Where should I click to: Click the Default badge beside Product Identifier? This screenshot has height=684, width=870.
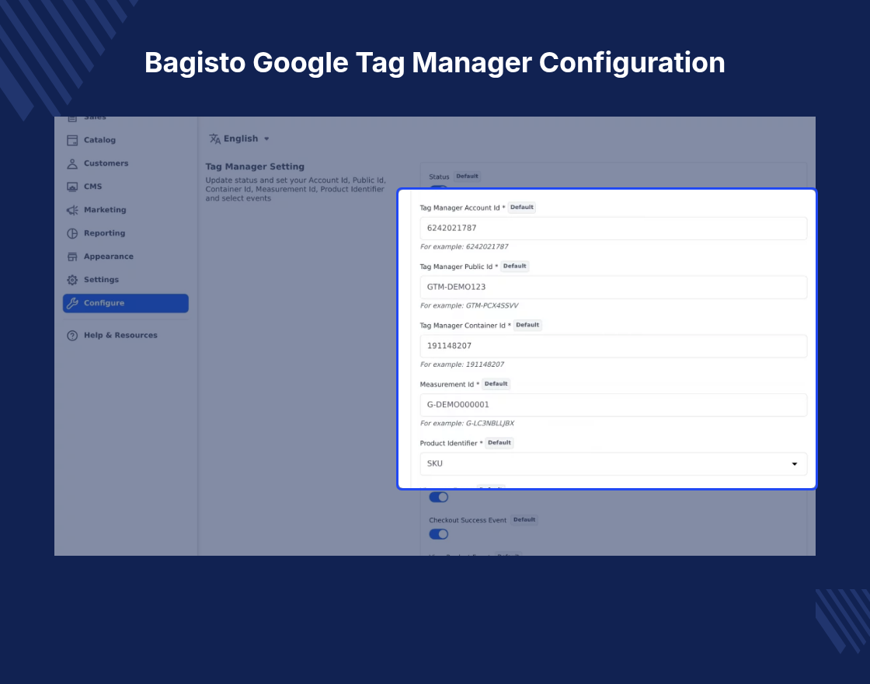[x=499, y=443]
